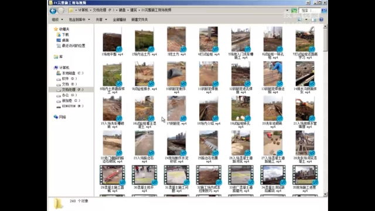Open the 组织 (Organize) dropdown menu

point(57,19)
